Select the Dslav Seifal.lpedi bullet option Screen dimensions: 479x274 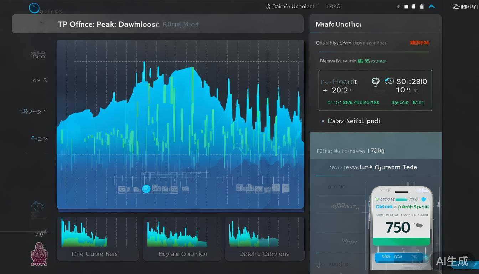tap(323, 121)
